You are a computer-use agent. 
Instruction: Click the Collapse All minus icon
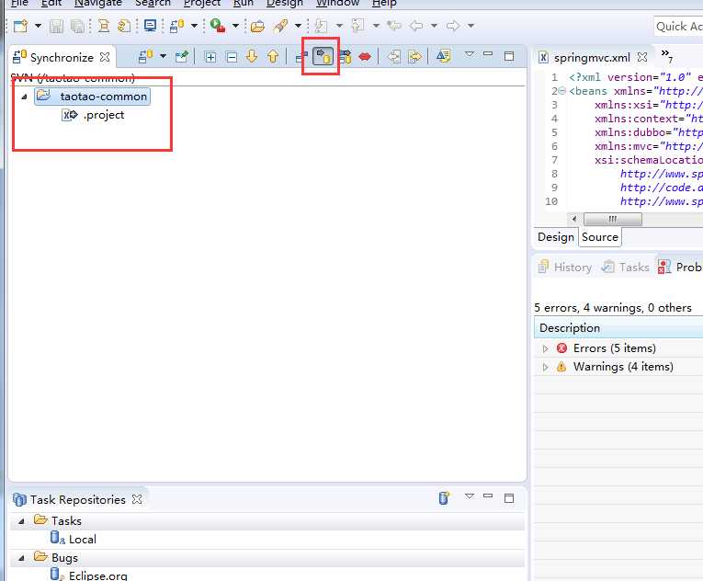coord(232,57)
